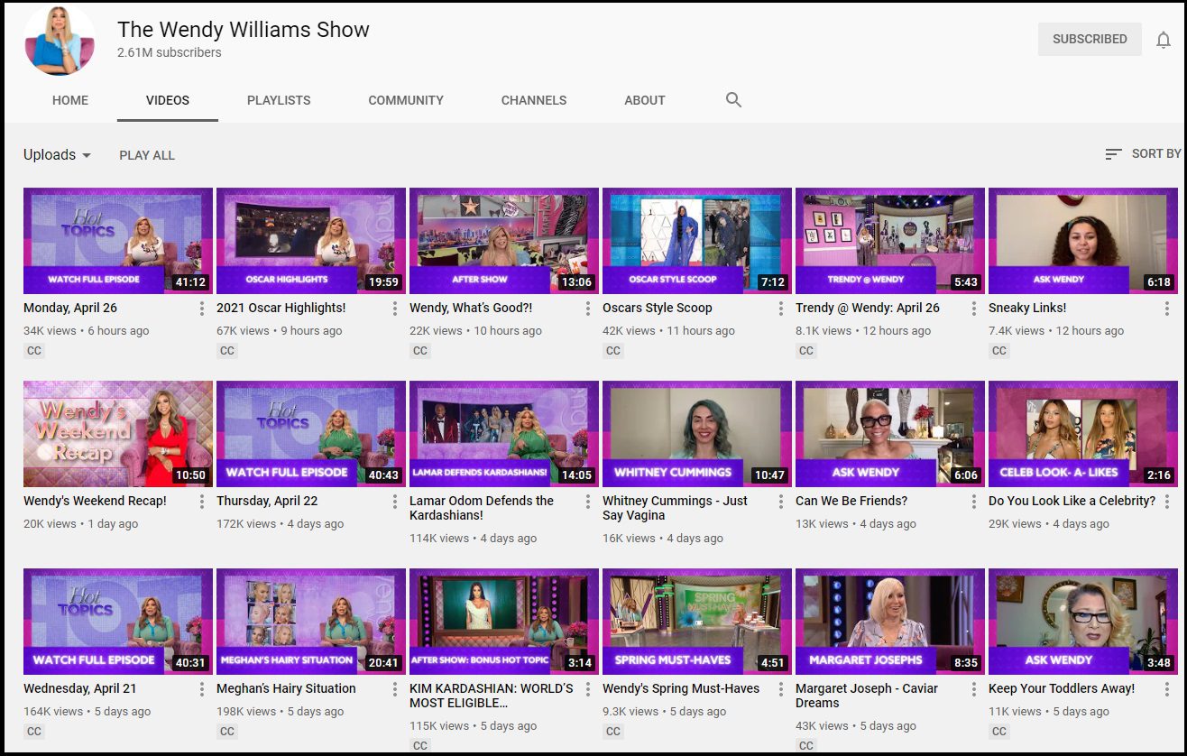Open the channel search magnifier icon
This screenshot has width=1187, height=756.
click(x=733, y=100)
